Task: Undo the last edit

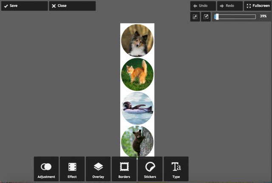Action: click(x=203, y=6)
